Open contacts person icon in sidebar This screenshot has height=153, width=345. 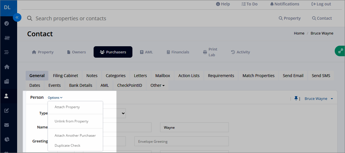[x=7, y=96]
